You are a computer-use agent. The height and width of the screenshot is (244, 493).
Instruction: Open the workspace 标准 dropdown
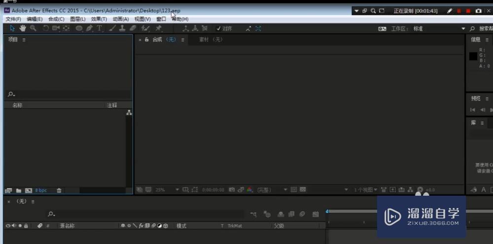click(439, 29)
